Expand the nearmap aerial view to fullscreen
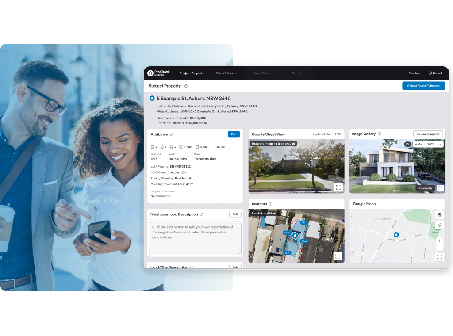Image resolution: width=453 pixels, height=336 pixels. 338,256
